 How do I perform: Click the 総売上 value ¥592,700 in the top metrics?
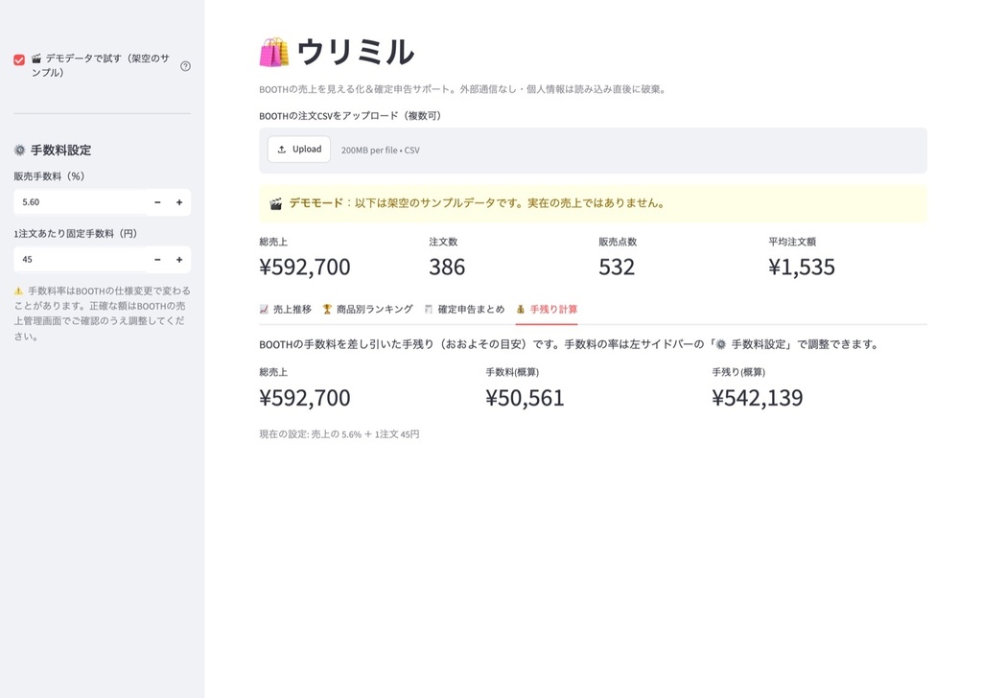point(305,268)
